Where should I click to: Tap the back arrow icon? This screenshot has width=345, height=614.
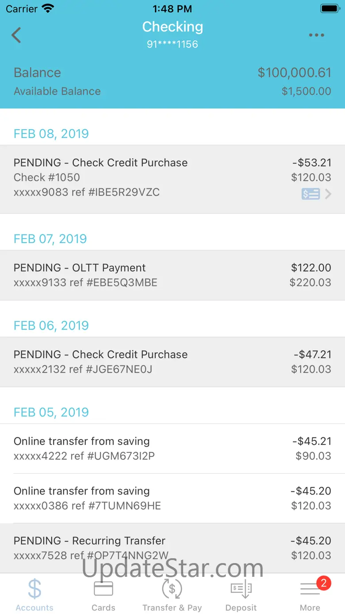click(x=16, y=35)
